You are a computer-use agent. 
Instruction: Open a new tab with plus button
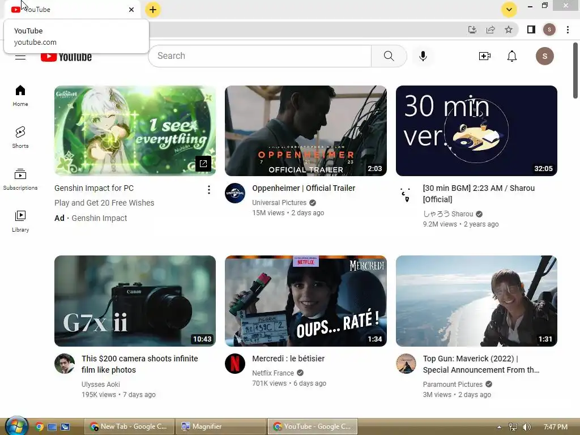pos(153,10)
